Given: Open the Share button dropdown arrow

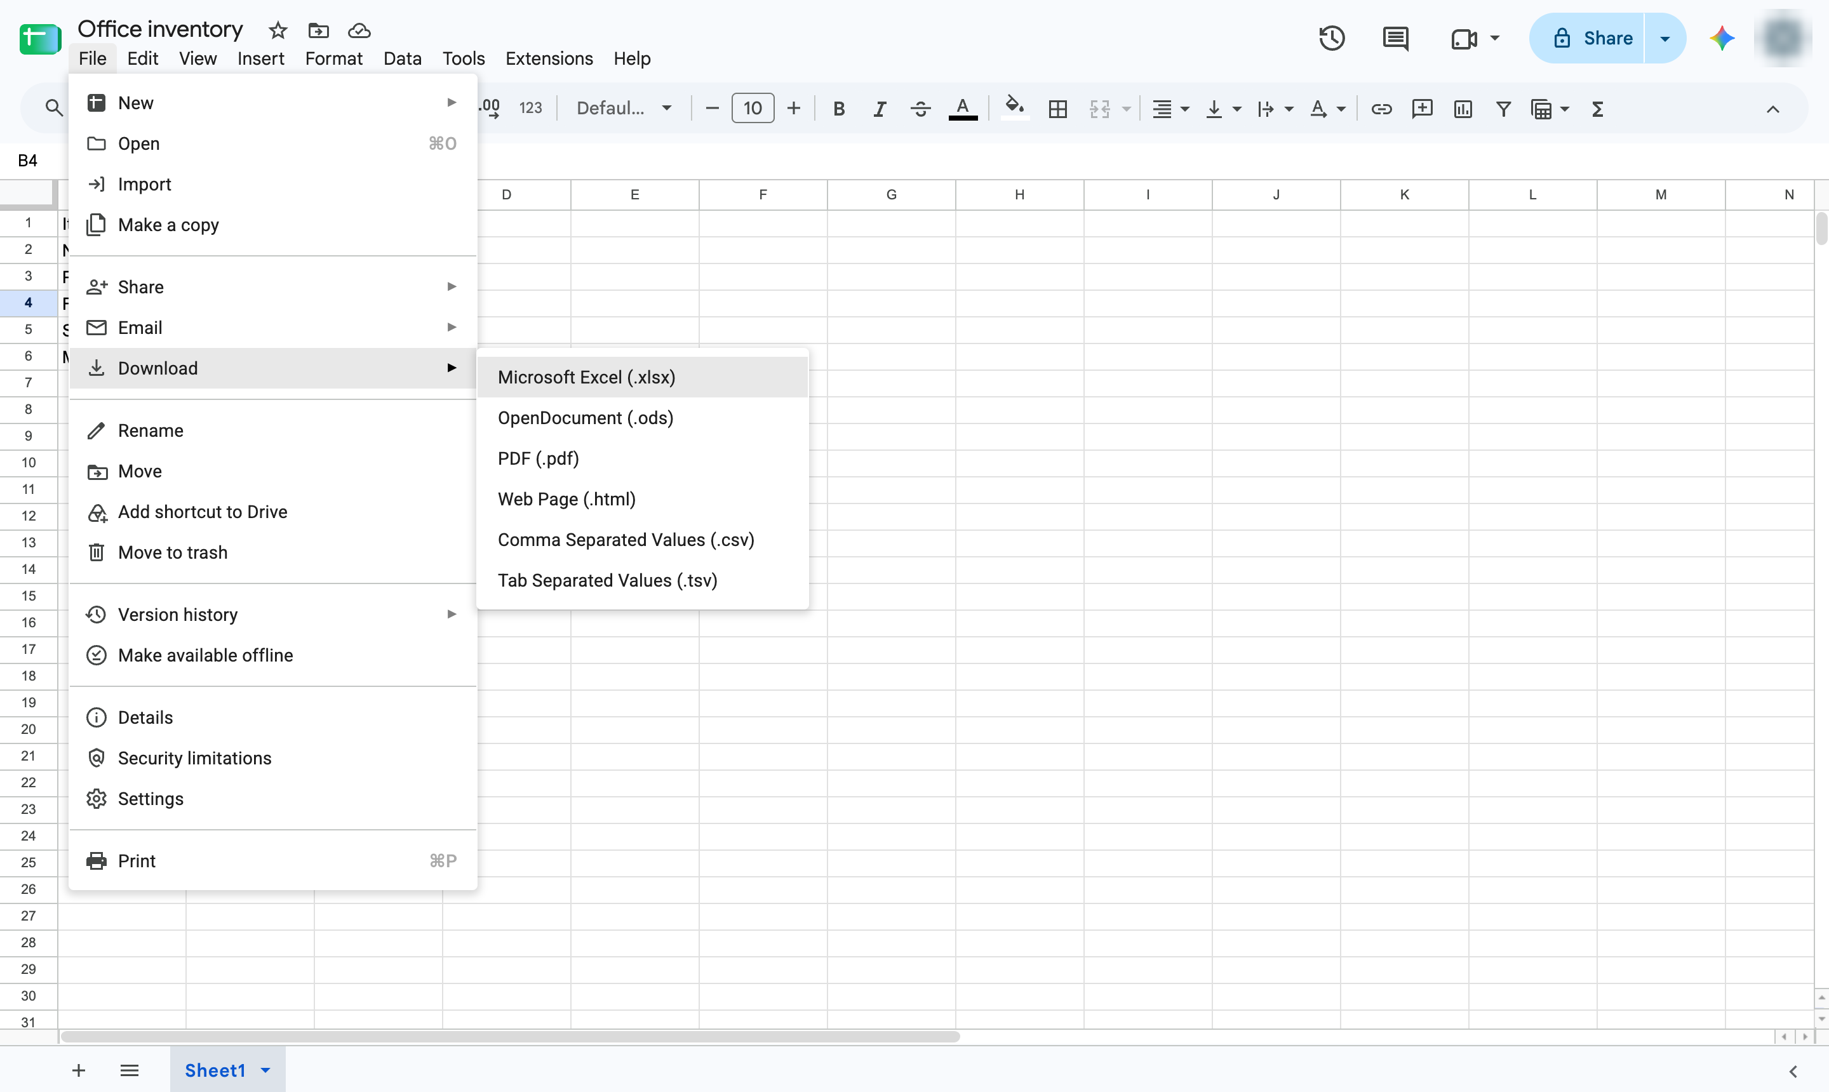Looking at the screenshot, I should point(1664,38).
